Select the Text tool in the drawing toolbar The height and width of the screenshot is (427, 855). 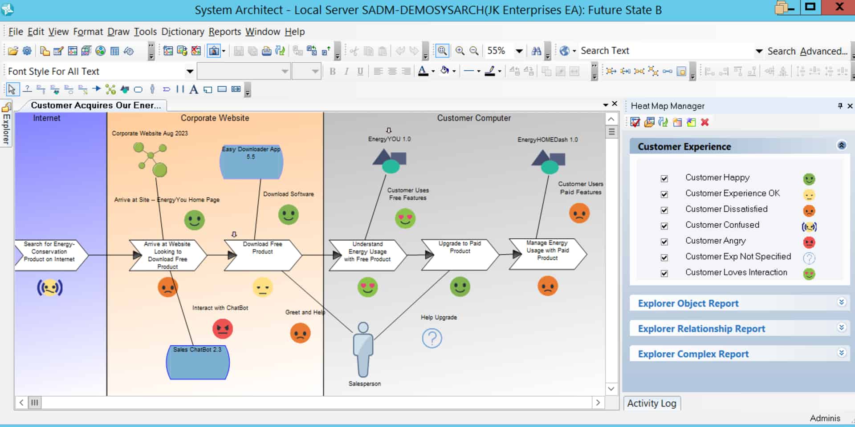pos(193,89)
